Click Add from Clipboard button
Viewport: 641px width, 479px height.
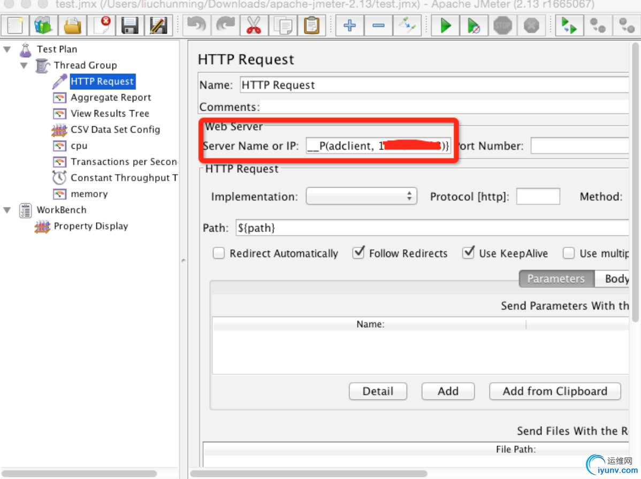(555, 391)
